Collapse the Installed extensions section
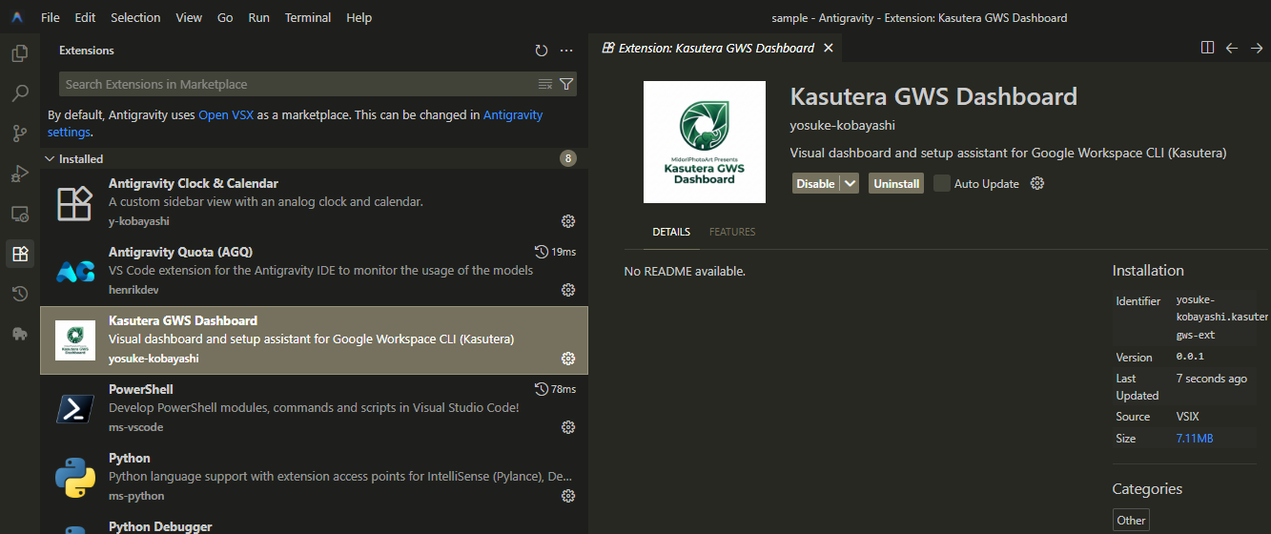Screen dimensions: 1271x534 point(315,158)
